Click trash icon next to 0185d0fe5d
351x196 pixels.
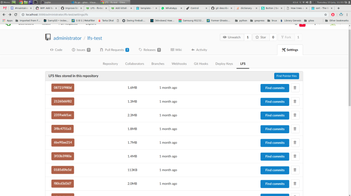point(295,170)
